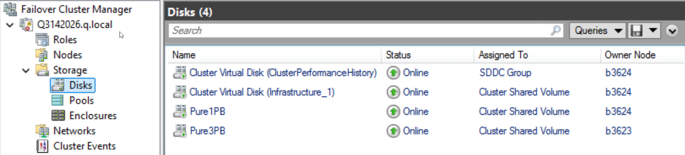The image size is (685, 155).
Task: Select the Pure3PB disk row
Action: (207, 131)
